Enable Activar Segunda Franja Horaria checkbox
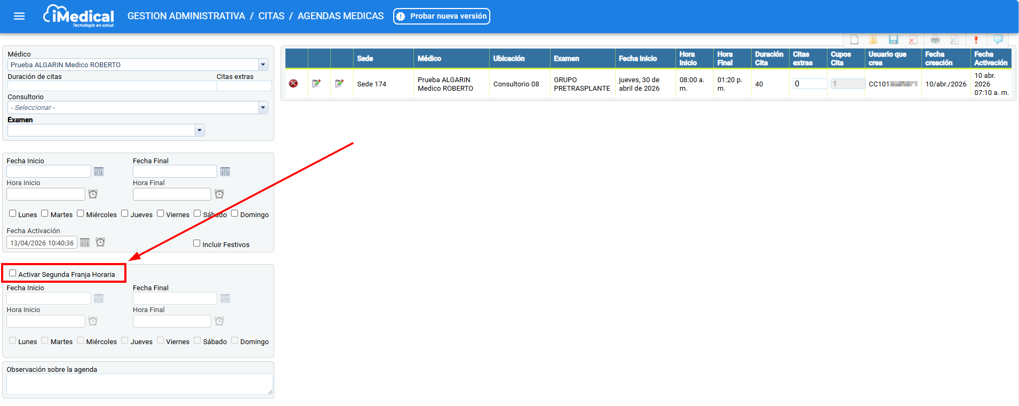Viewport: 1019px width, 406px height. coord(13,273)
